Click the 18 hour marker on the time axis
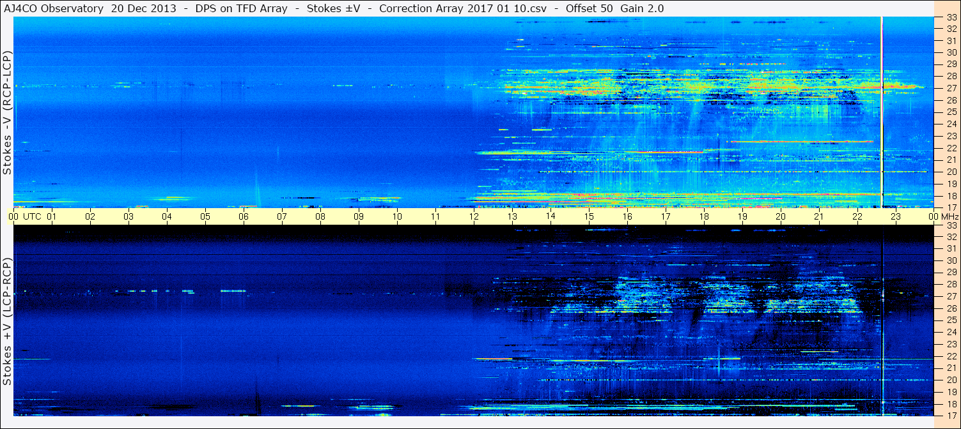The image size is (961, 429). click(x=704, y=216)
